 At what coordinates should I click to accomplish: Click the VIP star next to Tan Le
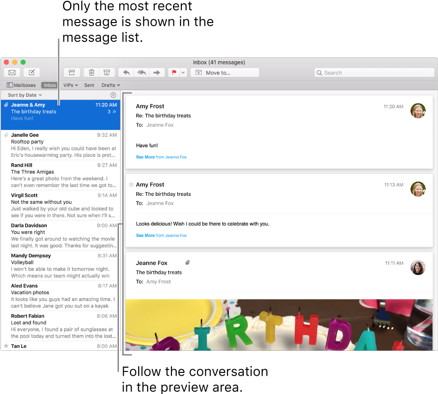coord(6,346)
